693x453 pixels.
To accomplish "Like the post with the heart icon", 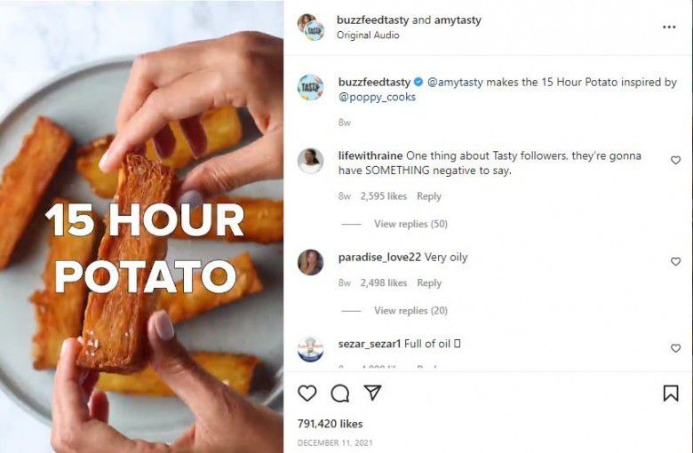I will tap(307, 393).
